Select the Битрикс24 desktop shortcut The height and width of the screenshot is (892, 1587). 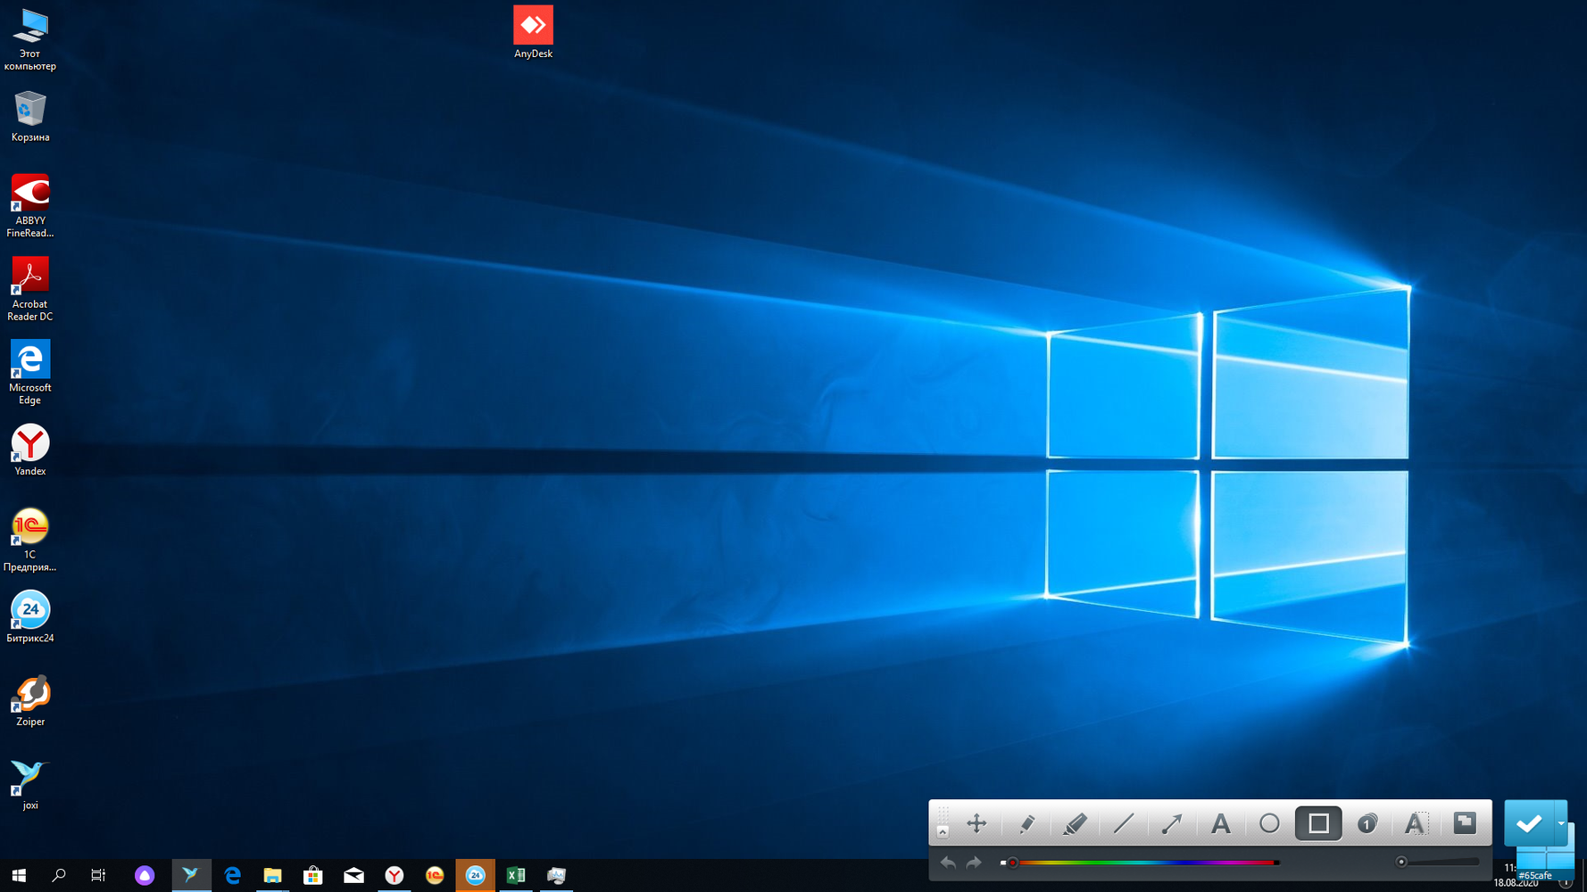click(x=30, y=617)
